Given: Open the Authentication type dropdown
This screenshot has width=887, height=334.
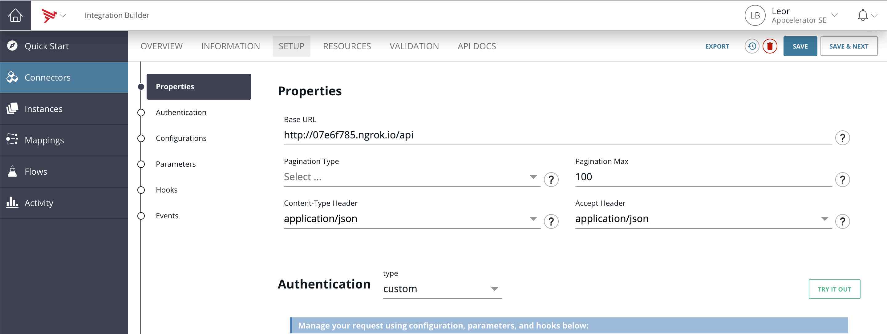Looking at the screenshot, I should (x=442, y=289).
